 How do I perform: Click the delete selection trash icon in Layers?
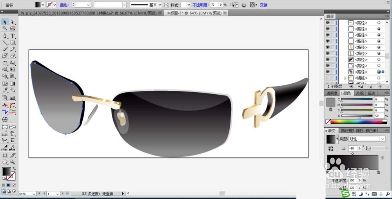coord(380,86)
